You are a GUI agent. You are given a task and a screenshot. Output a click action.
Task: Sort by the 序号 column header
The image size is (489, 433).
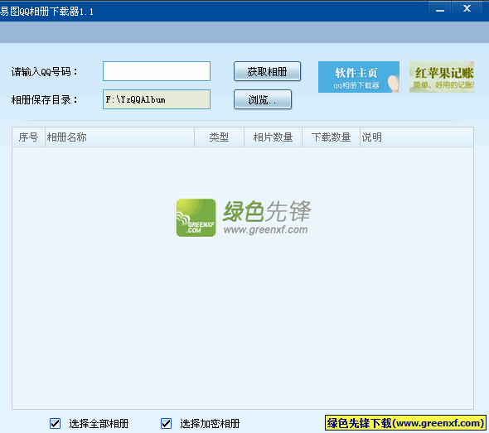pyautogui.click(x=29, y=137)
